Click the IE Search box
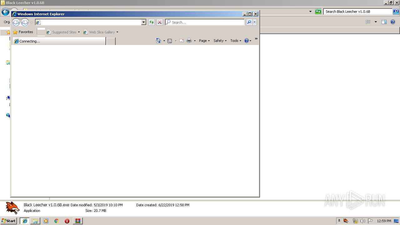Screen dimensions: 400x225 tap(205, 22)
